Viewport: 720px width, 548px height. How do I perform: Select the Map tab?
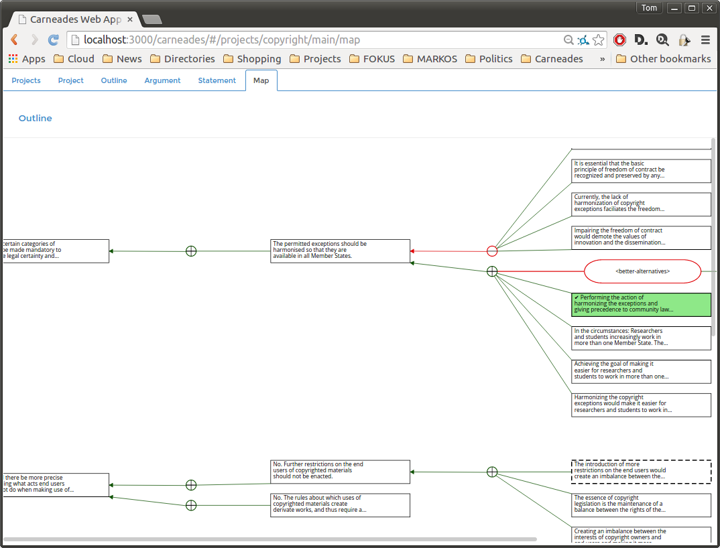pyautogui.click(x=261, y=80)
